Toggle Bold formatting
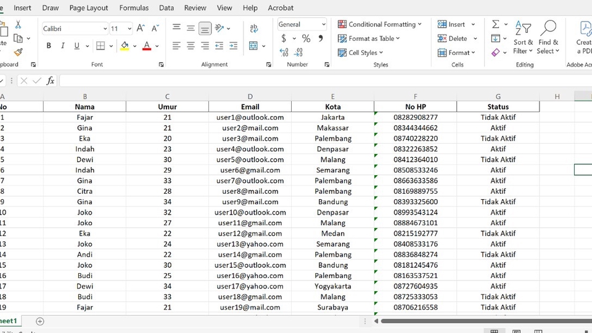 [49, 46]
